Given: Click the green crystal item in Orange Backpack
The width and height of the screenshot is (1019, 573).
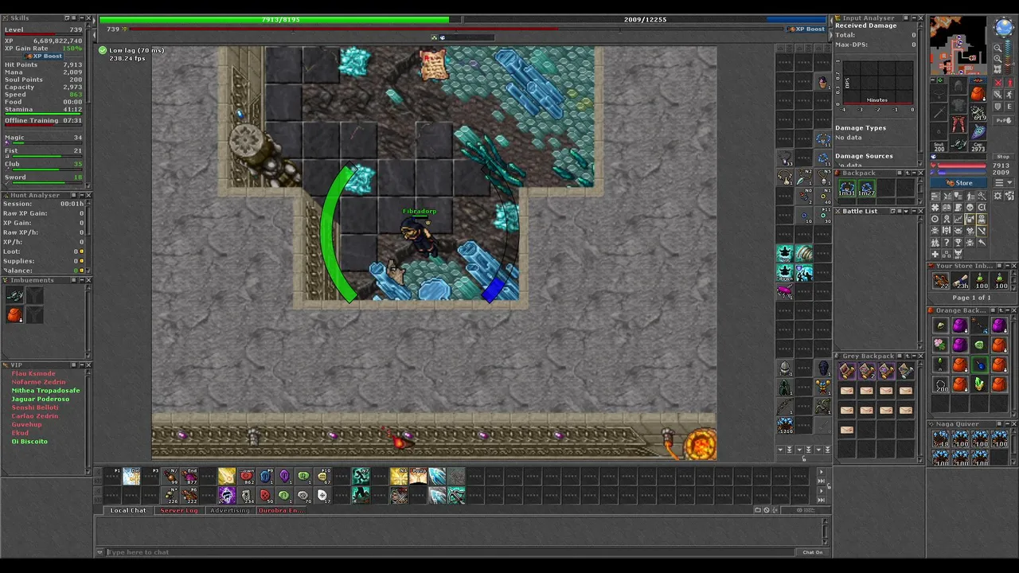Looking at the screenshot, I should pos(980,384).
